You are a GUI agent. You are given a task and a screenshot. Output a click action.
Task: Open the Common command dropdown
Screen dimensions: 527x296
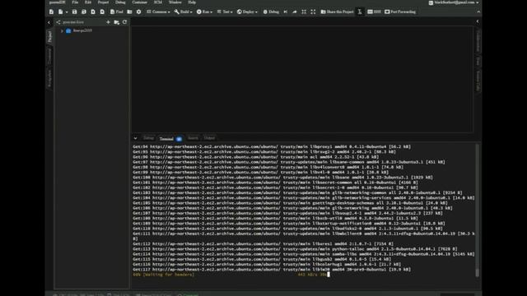[158, 12]
